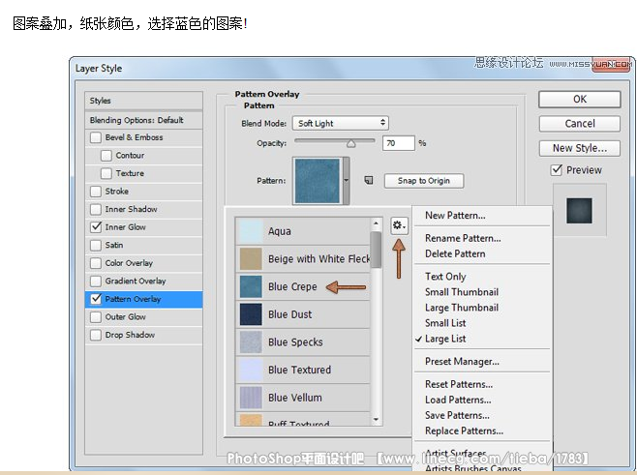
Task: Enable the Bevel & Emboss checkbox
Action: pyautogui.click(x=96, y=137)
